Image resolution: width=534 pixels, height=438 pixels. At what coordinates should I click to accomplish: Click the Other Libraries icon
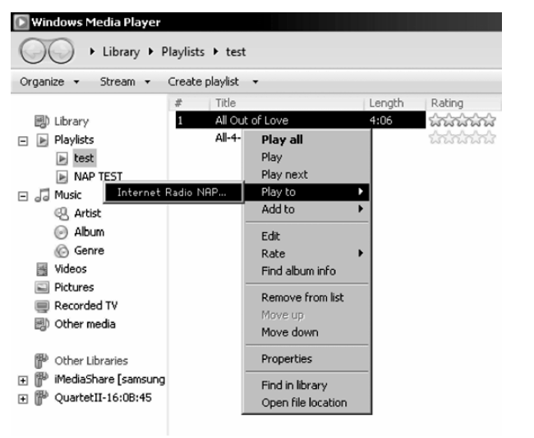pos(41,361)
